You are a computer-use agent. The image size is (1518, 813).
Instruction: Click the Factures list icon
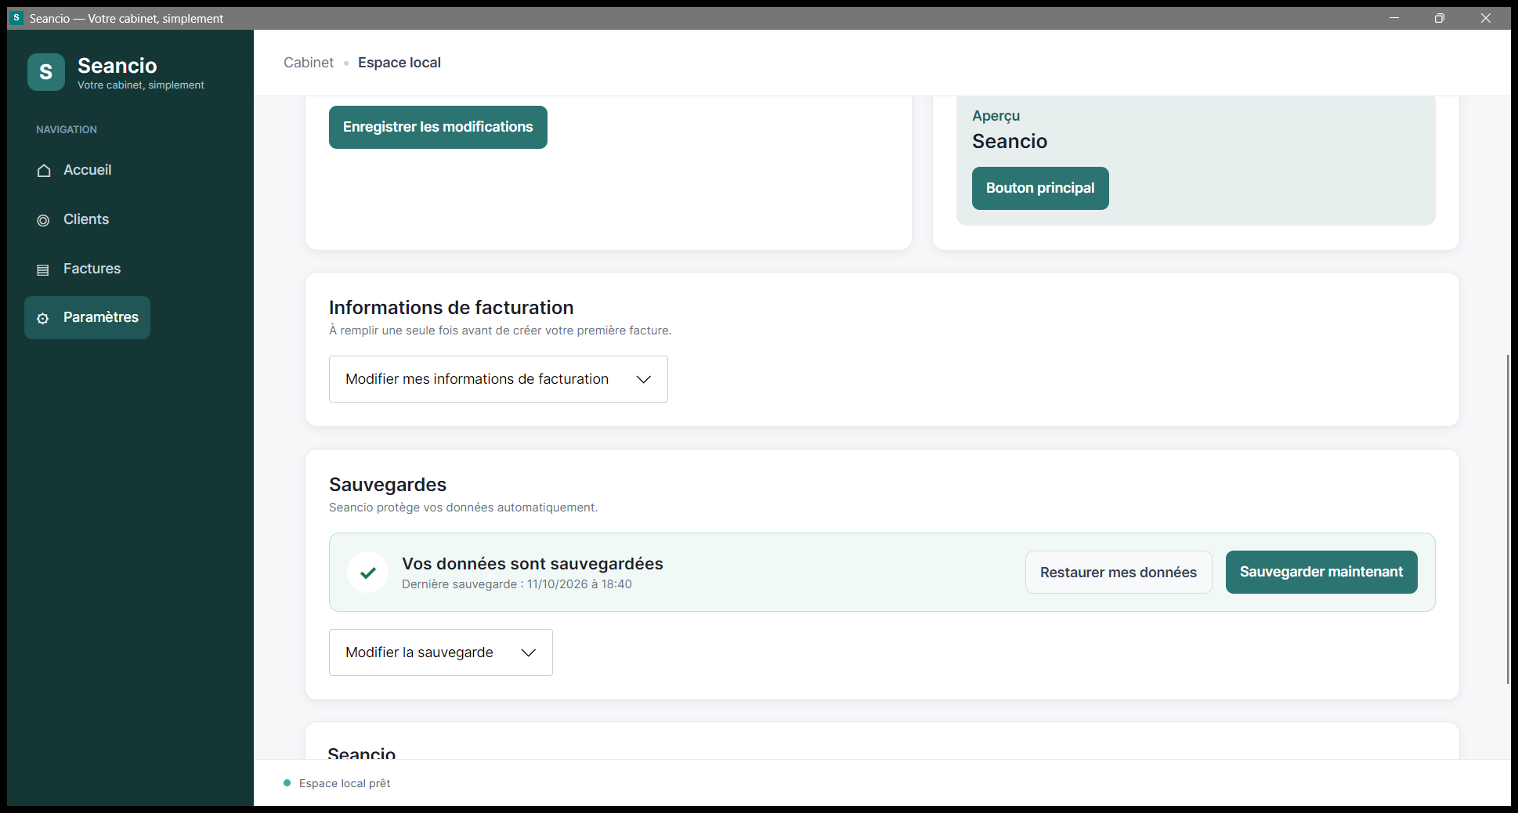[x=43, y=269]
